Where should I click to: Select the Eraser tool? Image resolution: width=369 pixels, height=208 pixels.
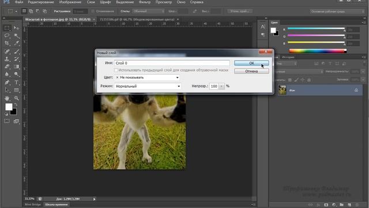pos(7,67)
